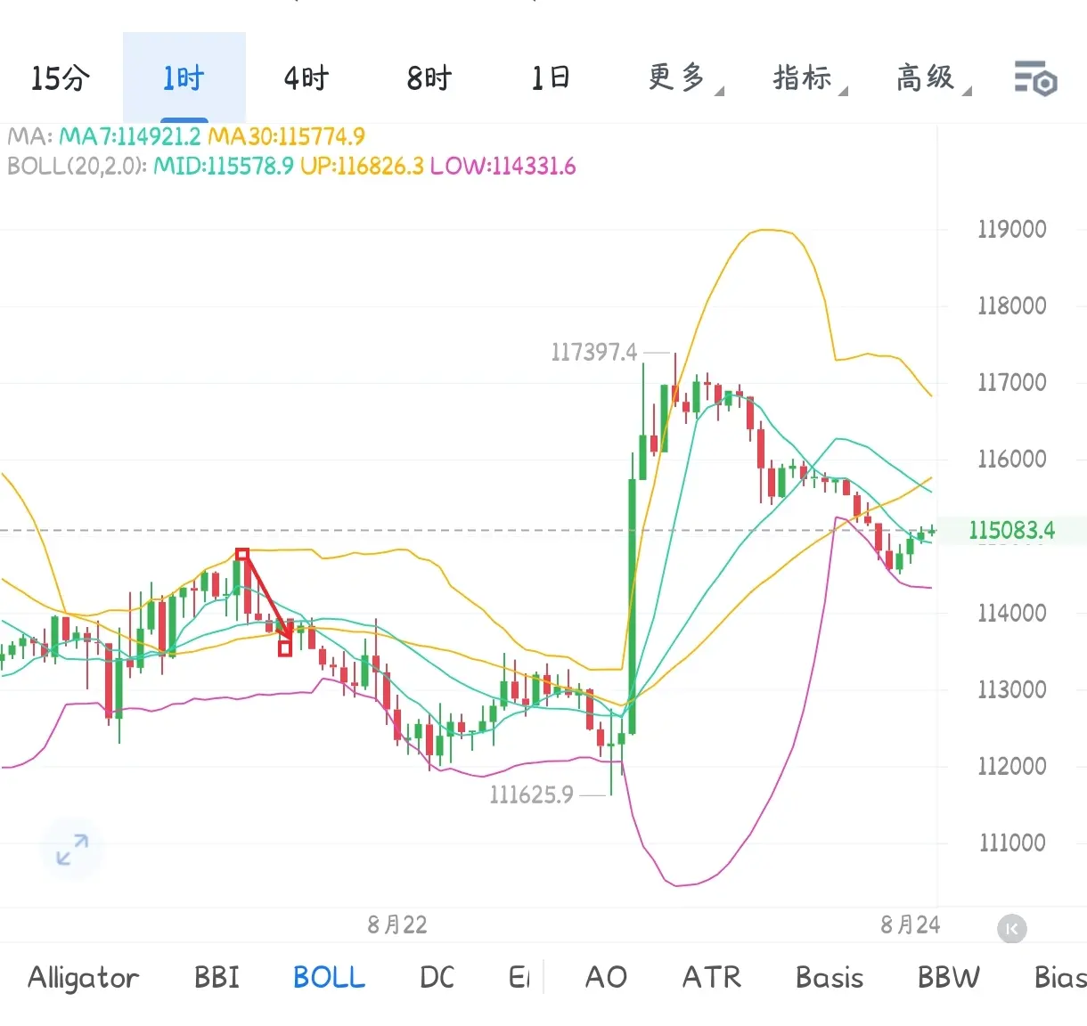Tap the fullscreen expand arrows icon
This screenshot has width=1087, height=1026.
[x=72, y=849]
